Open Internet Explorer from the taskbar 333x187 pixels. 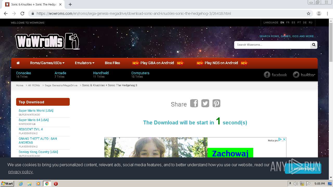coord(21,184)
